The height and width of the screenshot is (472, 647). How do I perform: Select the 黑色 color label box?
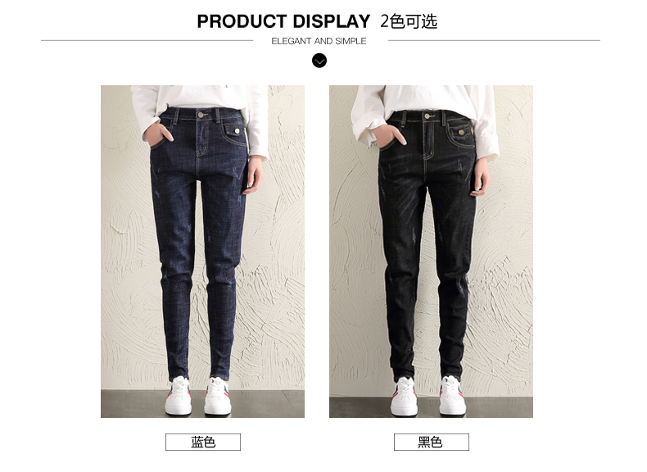click(x=431, y=442)
